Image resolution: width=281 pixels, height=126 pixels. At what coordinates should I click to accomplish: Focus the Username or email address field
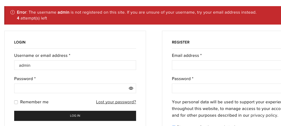[x=75, y=65]
